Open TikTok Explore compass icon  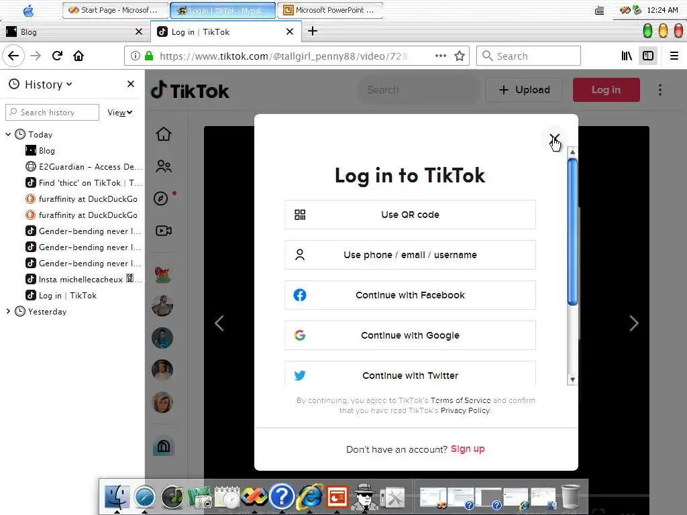[x=161, y=198]
